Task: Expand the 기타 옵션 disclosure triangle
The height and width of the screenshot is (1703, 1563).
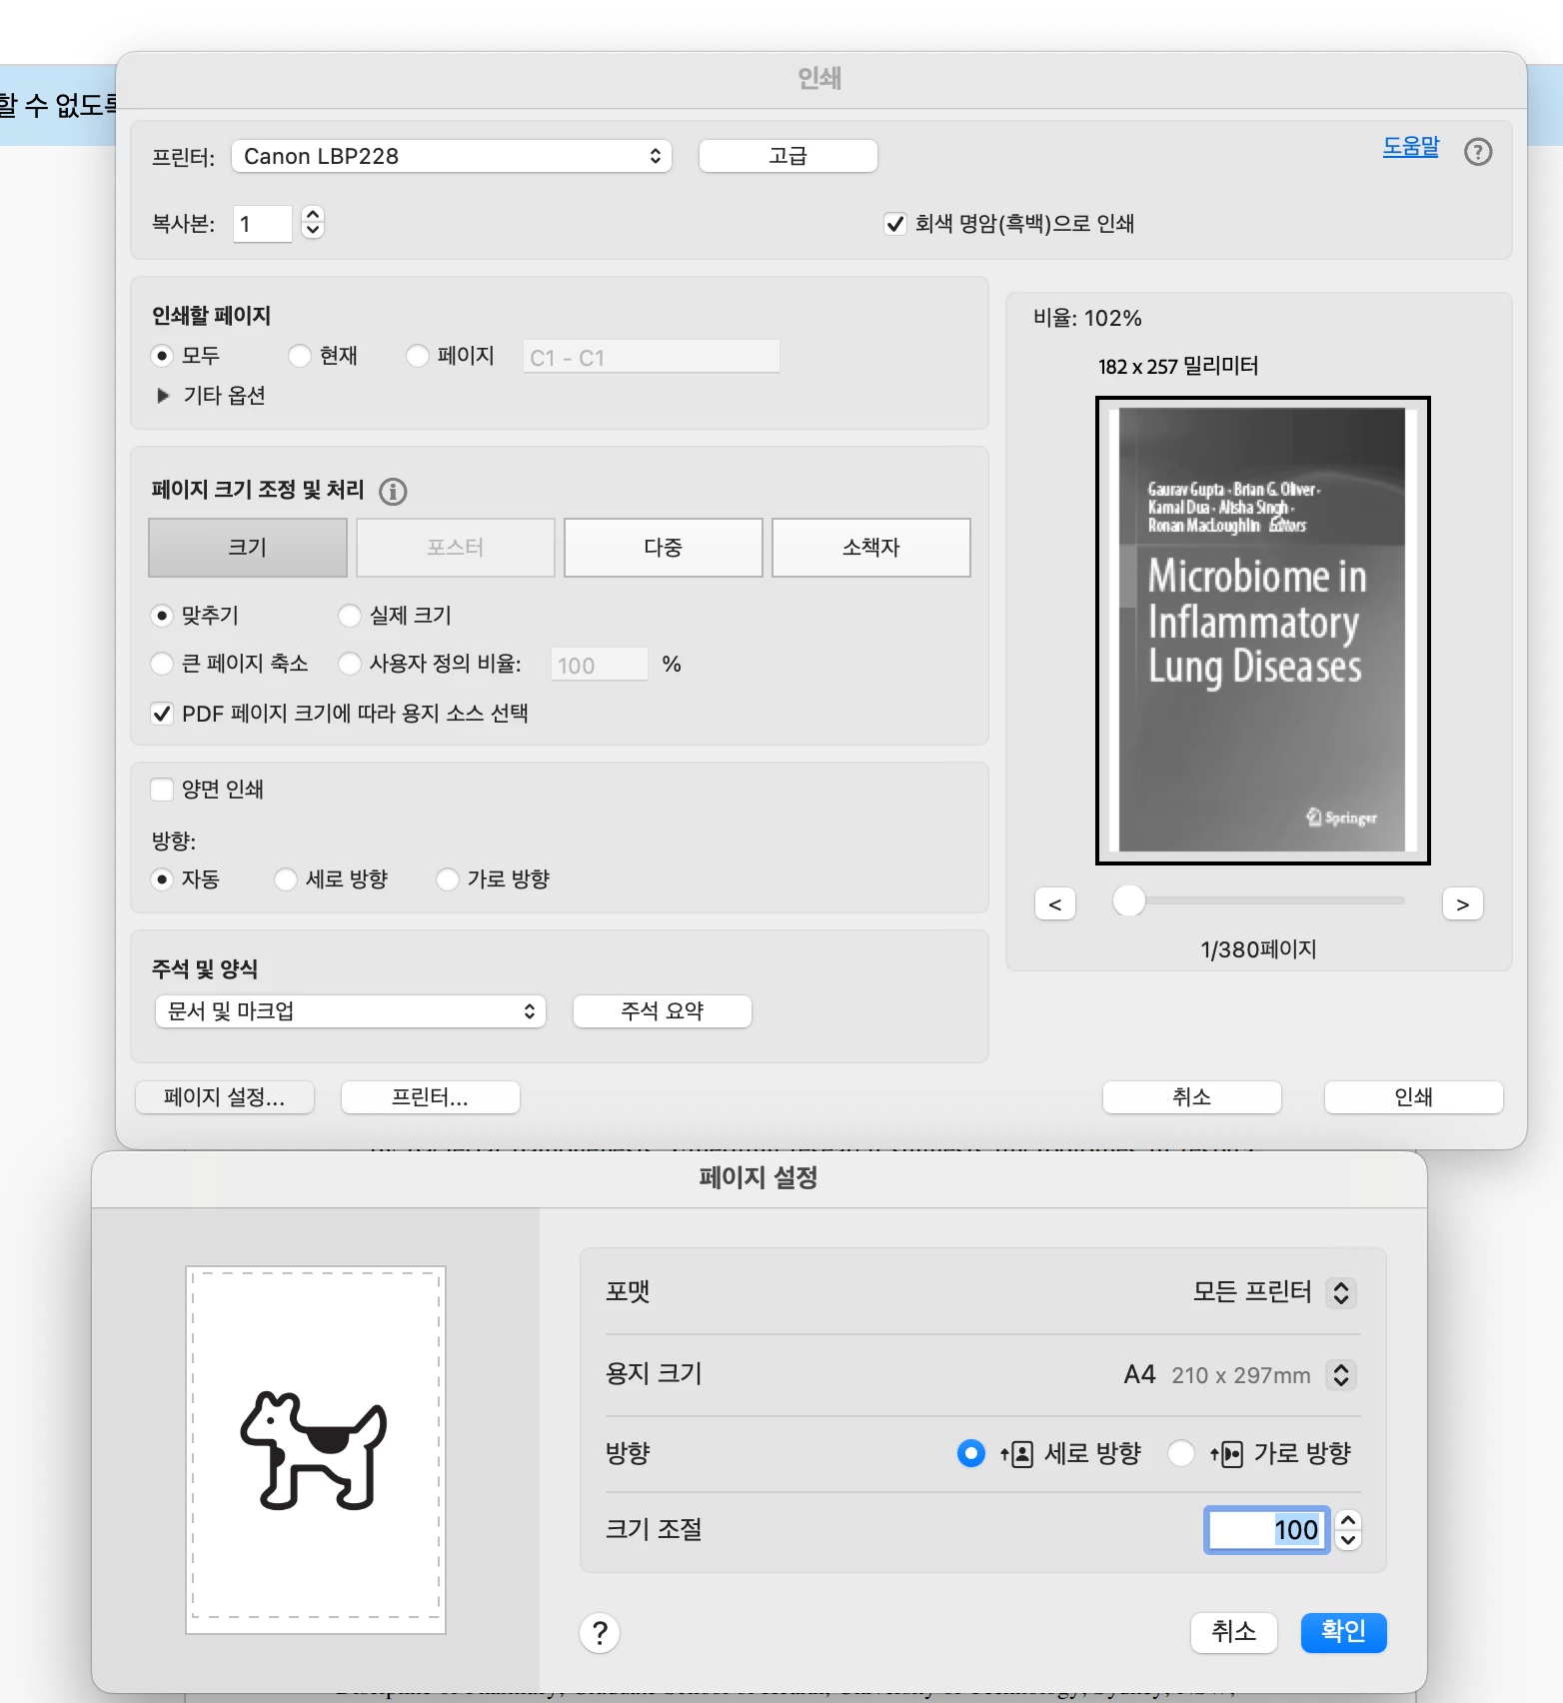Action: coord(163,396)
